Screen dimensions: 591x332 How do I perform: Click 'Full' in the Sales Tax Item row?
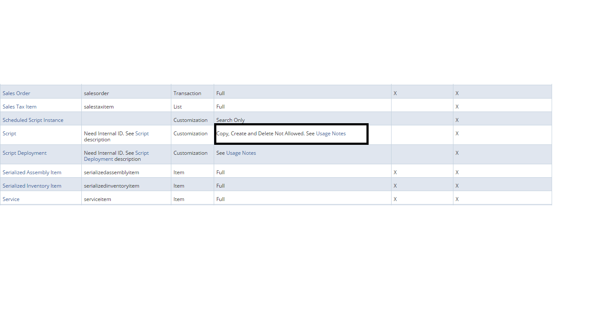(221, 107)
